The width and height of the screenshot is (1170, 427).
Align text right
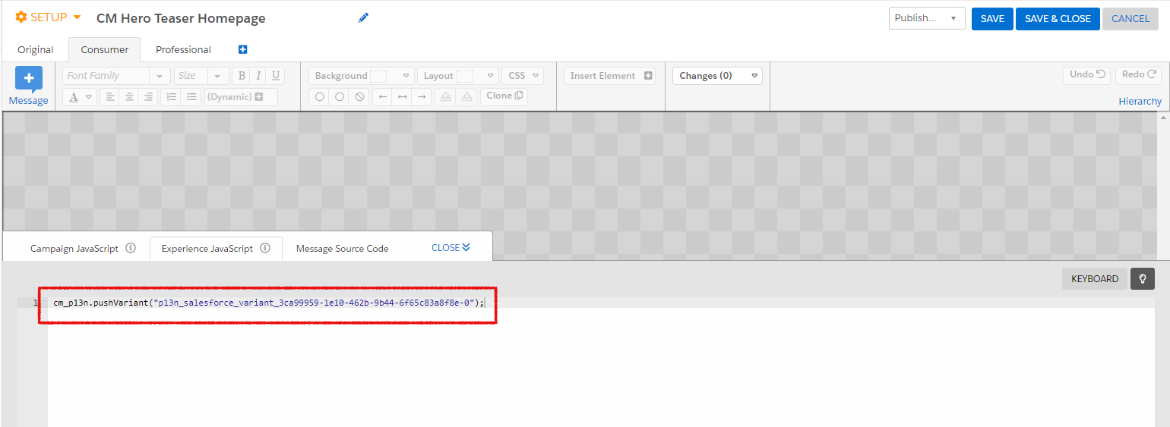click(149, 97)
